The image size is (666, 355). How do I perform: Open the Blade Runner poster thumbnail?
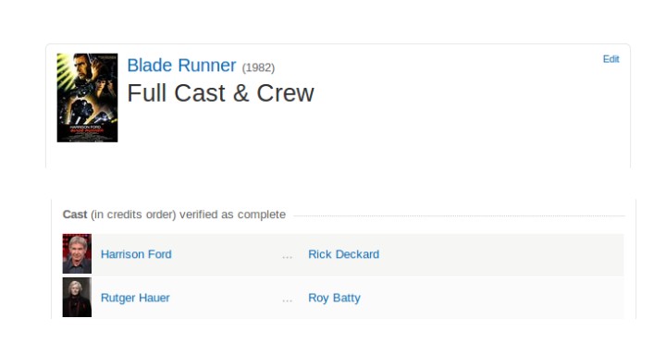(x=87, y=97)
